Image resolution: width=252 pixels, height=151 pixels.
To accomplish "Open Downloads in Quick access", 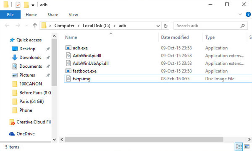I will [x=30, y=57].
